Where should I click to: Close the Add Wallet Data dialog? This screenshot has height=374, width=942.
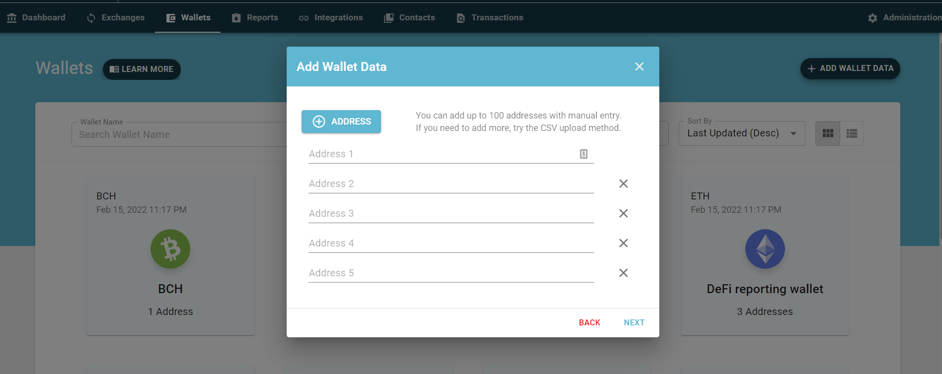coord(639,66)
